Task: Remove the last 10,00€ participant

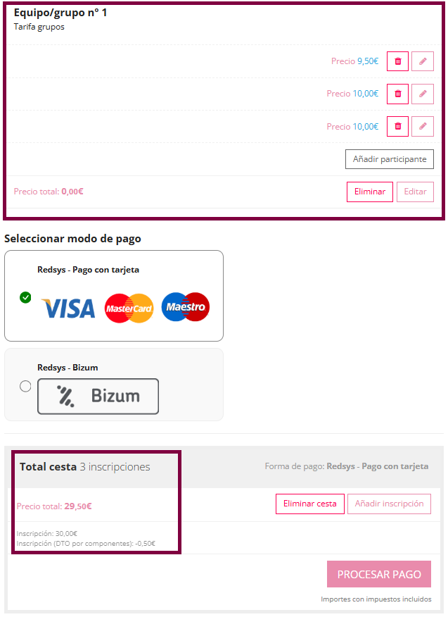Action: (397, 126)
